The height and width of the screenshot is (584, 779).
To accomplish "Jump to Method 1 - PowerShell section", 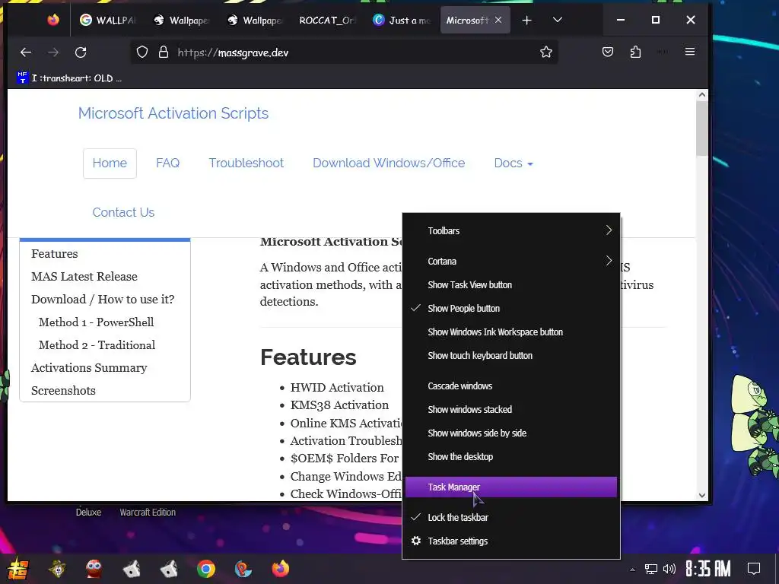I will pyautogui.click(x=97, y=322).
